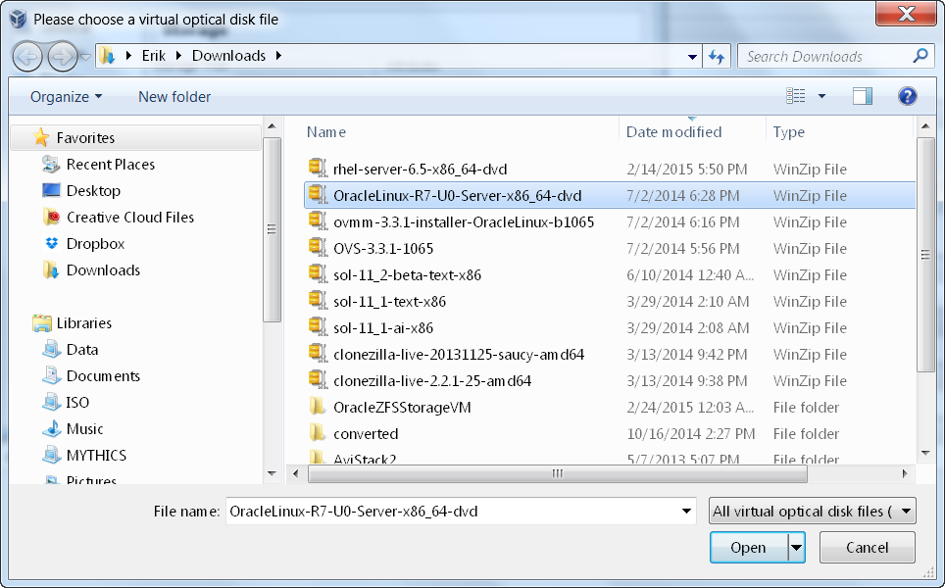Select the OracleLinux-R7-U0-Server-x86_64-dvd file icon
Image resolution: width=945 pixels, height=588 pixels.
pos(317,193)
